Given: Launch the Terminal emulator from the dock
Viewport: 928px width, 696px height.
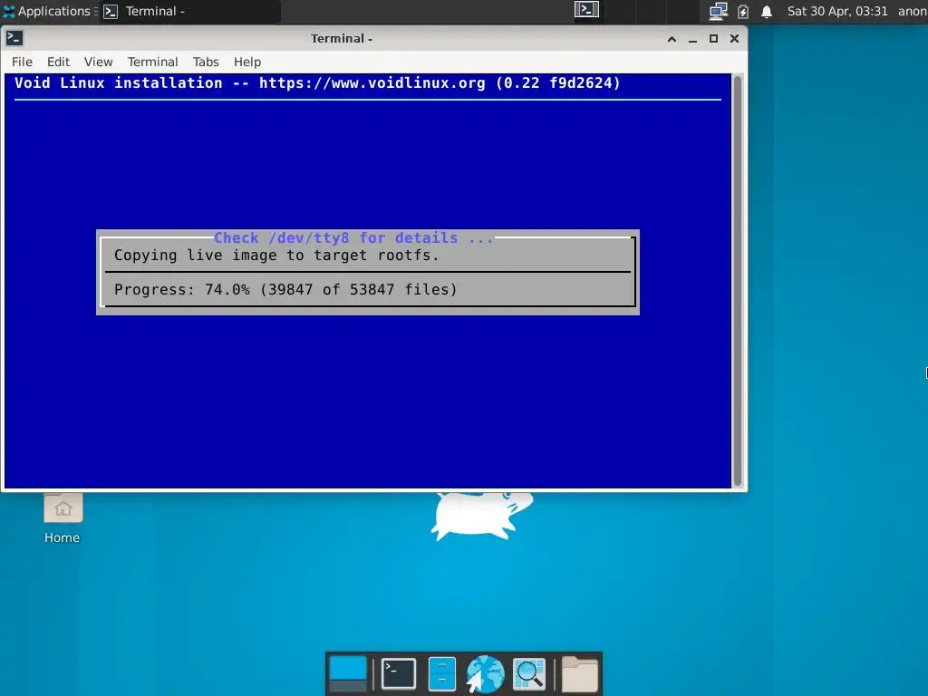Looking at the screenshot, I should 399,673.
